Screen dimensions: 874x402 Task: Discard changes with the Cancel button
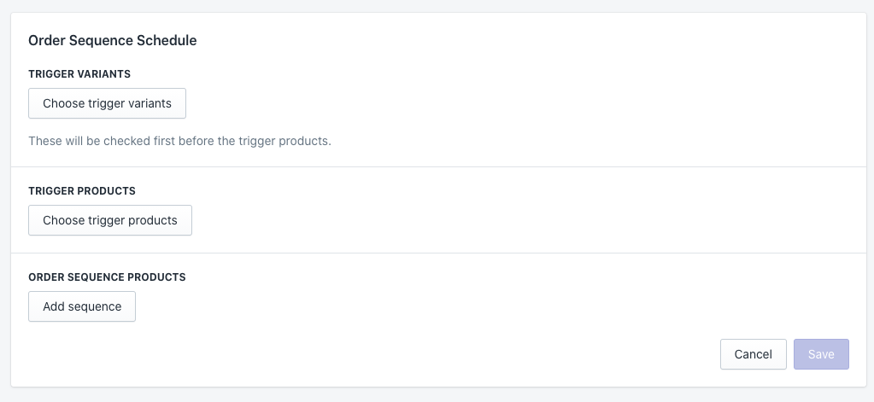coord(753,354)
